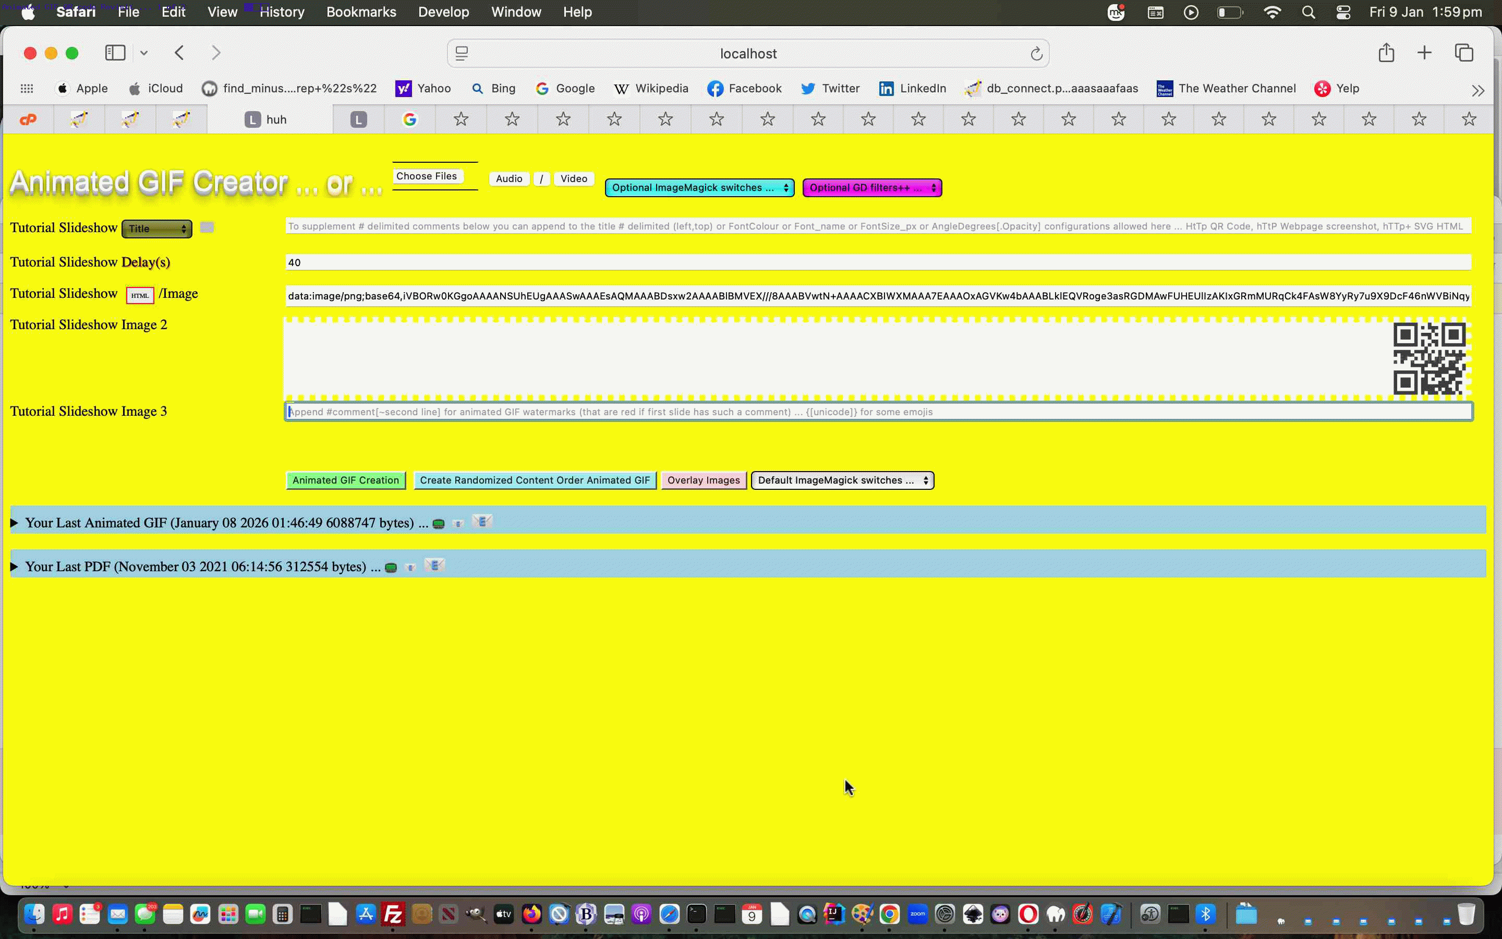Open Safari share icon
The width and height of the screenshot is (1502, 939).
[x=1386, y=53]
